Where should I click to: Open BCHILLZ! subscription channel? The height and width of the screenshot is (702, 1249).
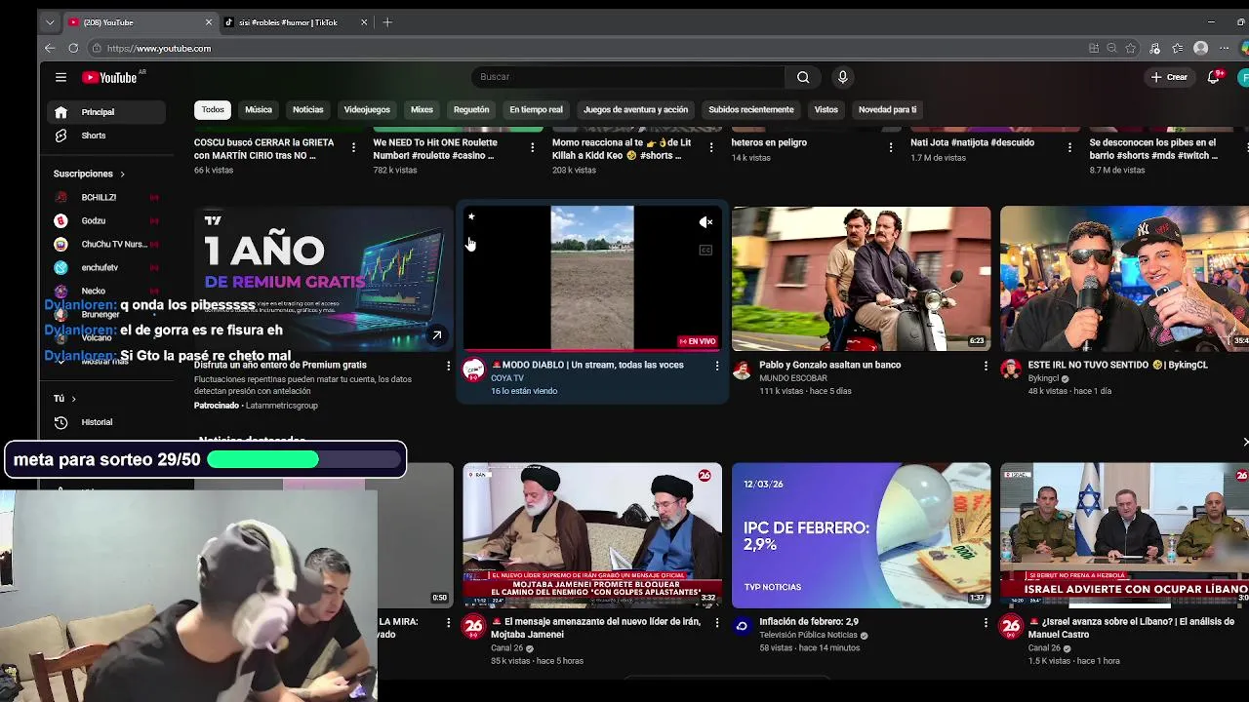tap(106, 197)
